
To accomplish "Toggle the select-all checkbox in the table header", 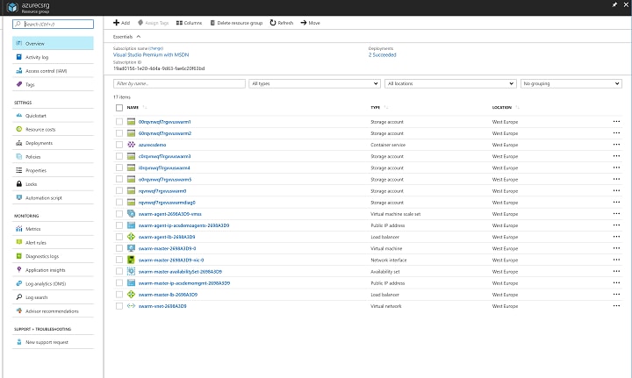I will coord(119,108).
